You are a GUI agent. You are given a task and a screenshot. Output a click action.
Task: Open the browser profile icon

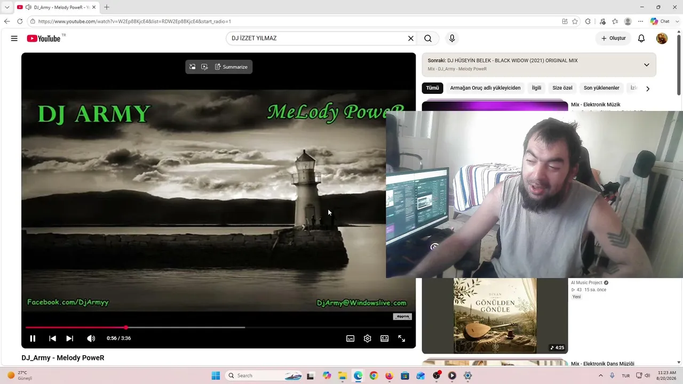[x=628, y=21]
